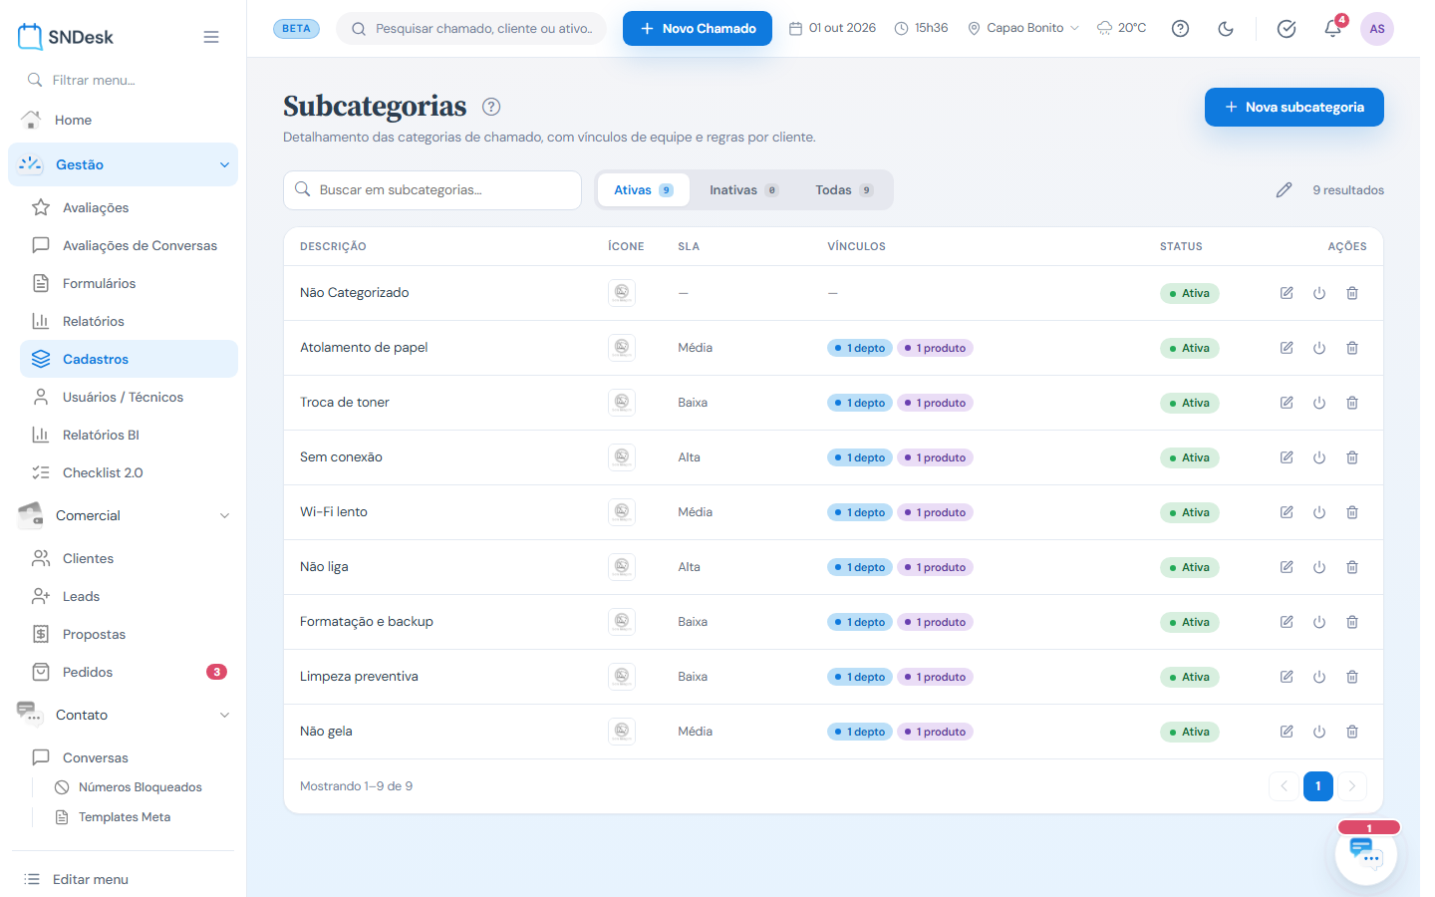Viewport: 1435px width, 897px height.
Task: Open Checklist 2.0 in sidebar
Action: pyautogui.click(x=129, y=472)
